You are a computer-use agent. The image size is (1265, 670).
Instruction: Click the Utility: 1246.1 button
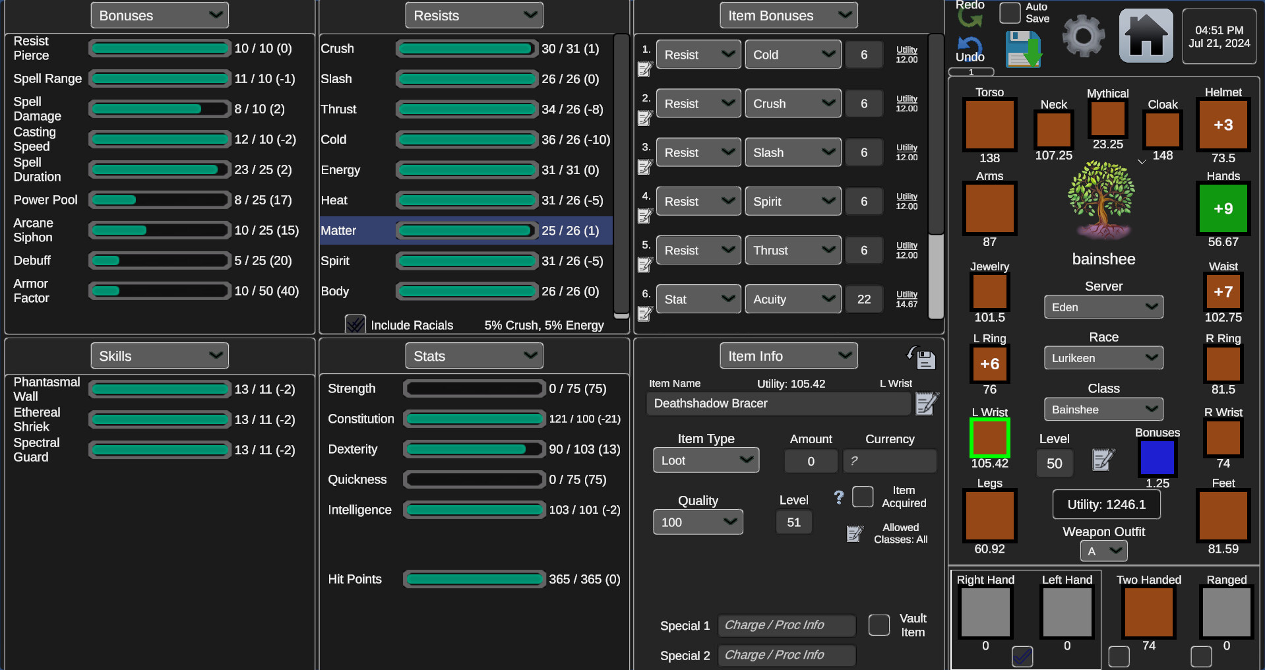click(1106, 504)
